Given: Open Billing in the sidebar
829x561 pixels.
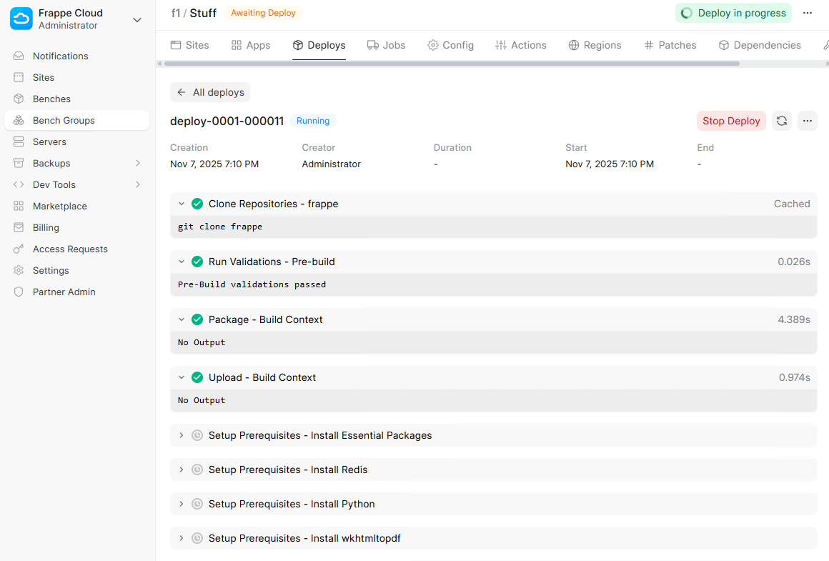Looking at the screenshot, I should (x=46, y=227).
